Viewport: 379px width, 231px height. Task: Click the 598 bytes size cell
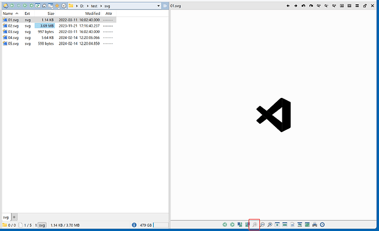coord(46,43)
